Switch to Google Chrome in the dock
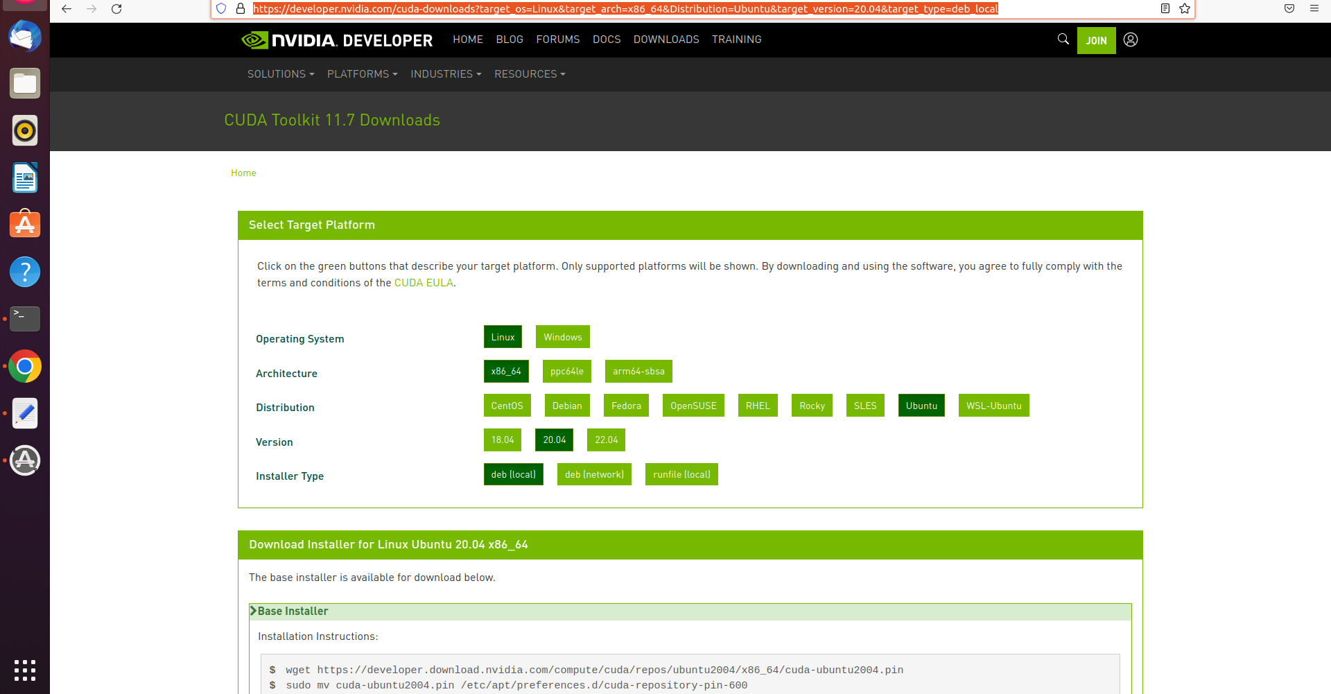Viewport: 1331px width, 694px height. click(25, 366)
